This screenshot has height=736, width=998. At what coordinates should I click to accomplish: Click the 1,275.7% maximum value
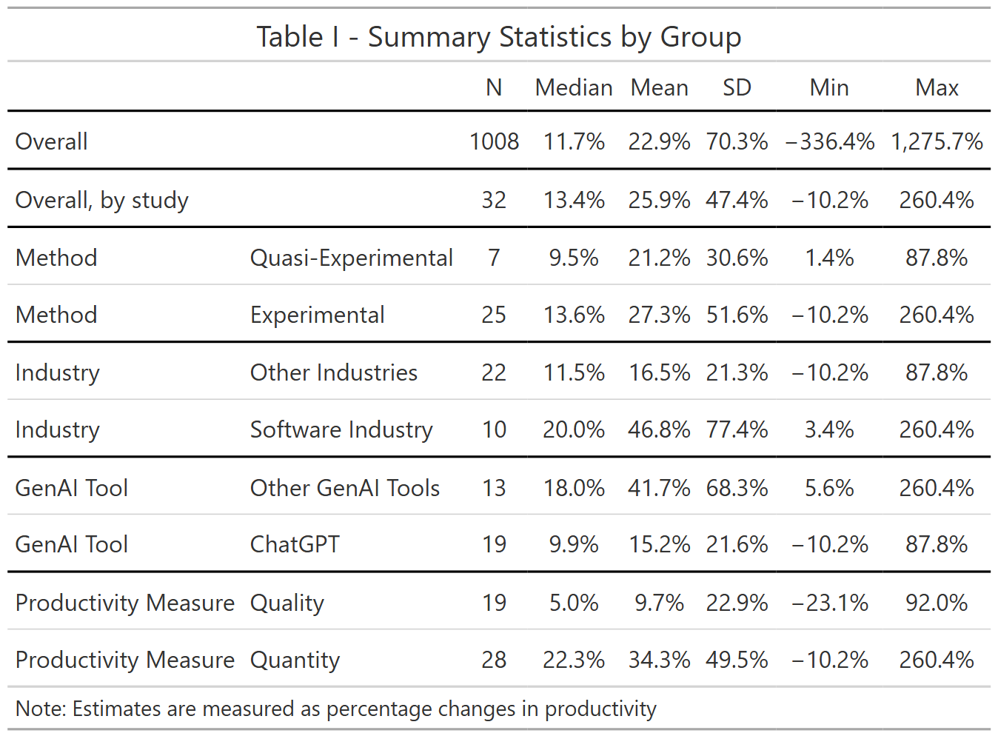pos(937,141)
